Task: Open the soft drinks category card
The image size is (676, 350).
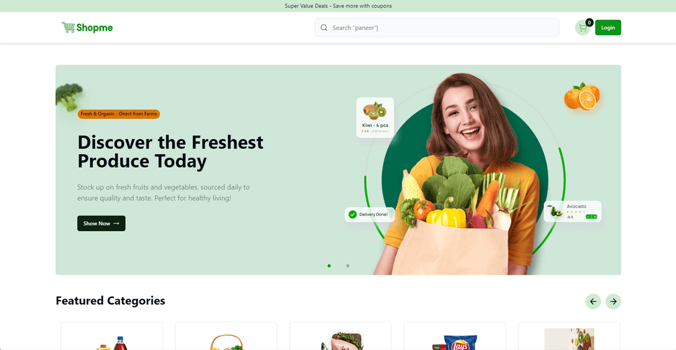Action: (111, 336)
